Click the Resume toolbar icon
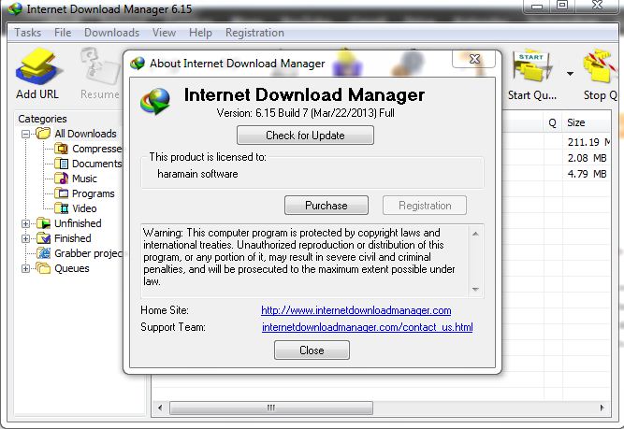 point(100,66)
